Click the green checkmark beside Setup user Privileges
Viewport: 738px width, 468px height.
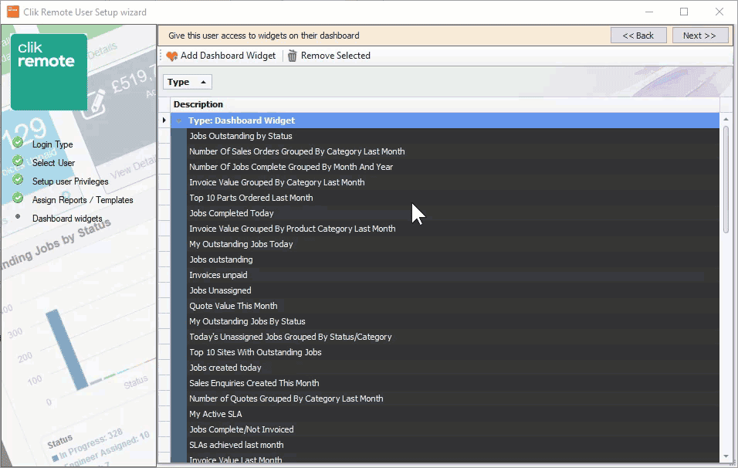(17, 181)
